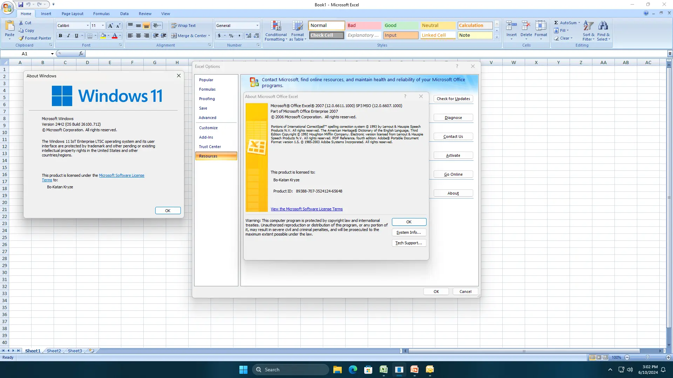Toggle Bold formatting
Viewport: 673px width, 378px height.
pyautogui.click(x=60, y=36)
